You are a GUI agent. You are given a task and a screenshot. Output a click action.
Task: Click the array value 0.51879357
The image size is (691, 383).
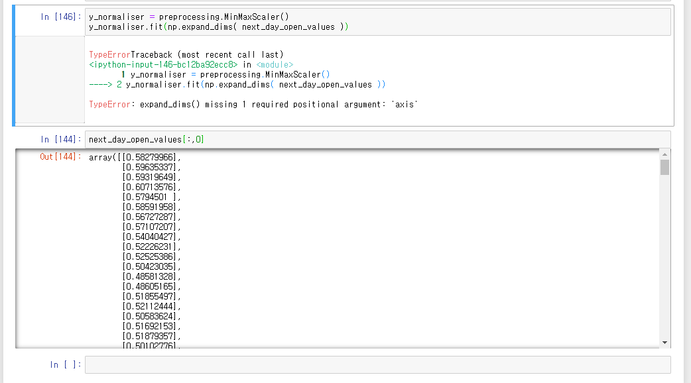click(151, 337)
